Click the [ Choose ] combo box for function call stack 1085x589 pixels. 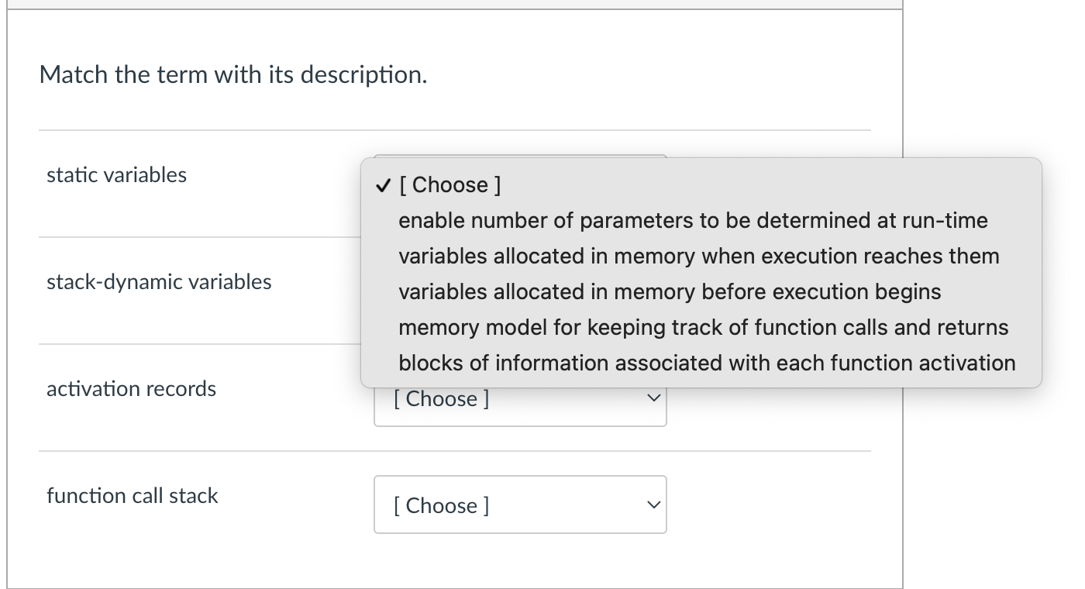(x=519, y=505)
